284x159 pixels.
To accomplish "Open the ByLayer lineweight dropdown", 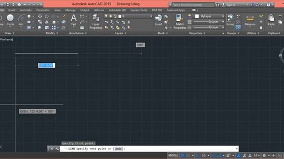I will click(x=223, y=22).
